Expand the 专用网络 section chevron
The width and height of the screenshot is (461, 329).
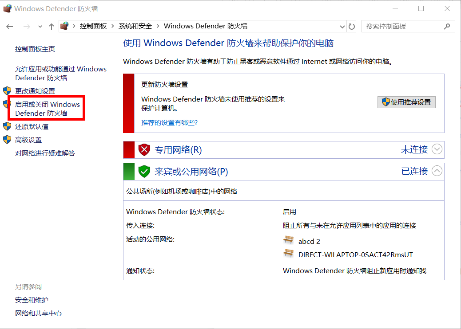click(437, 149)
